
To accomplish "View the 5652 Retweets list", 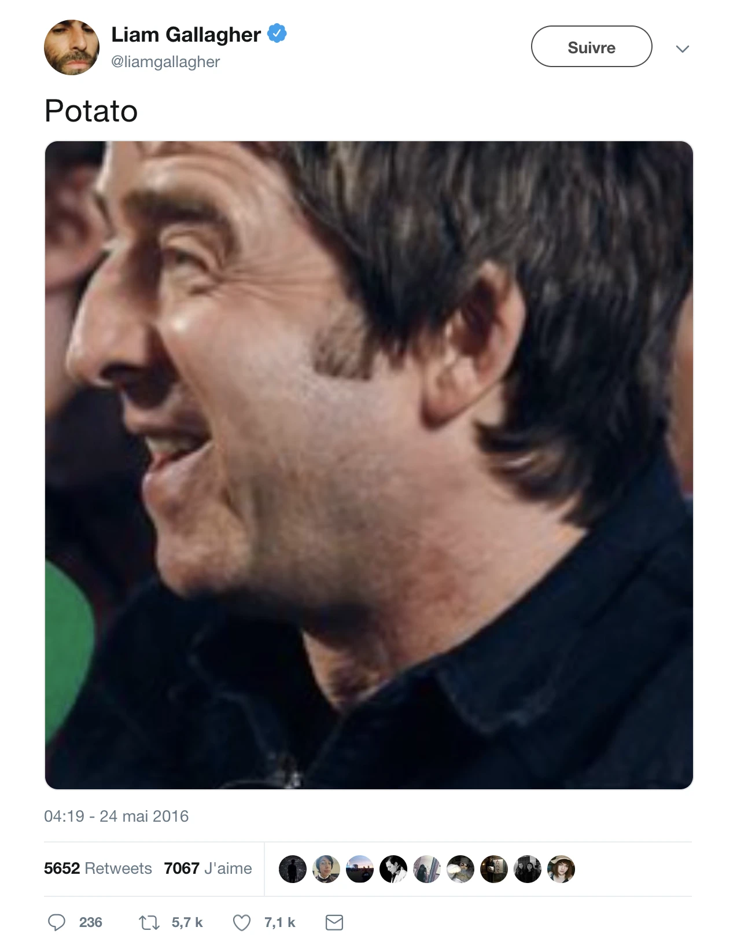I will point(98,869).
